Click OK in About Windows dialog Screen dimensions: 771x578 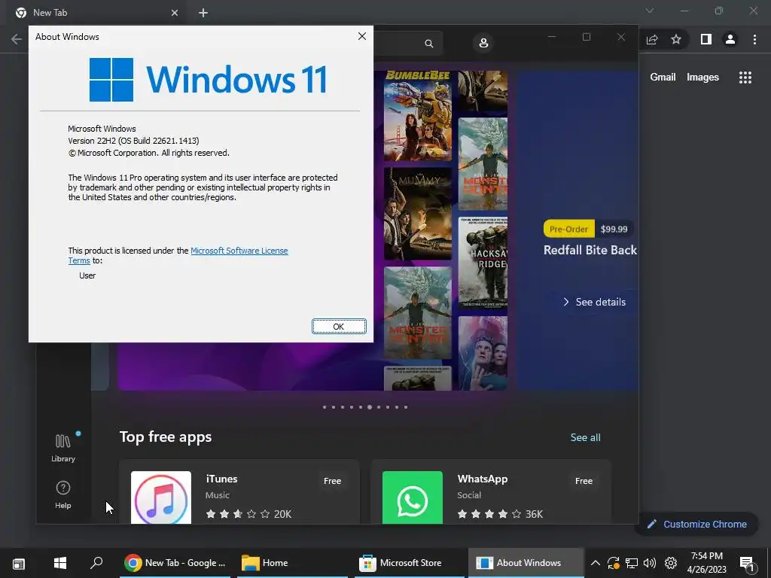pos(339,327)
